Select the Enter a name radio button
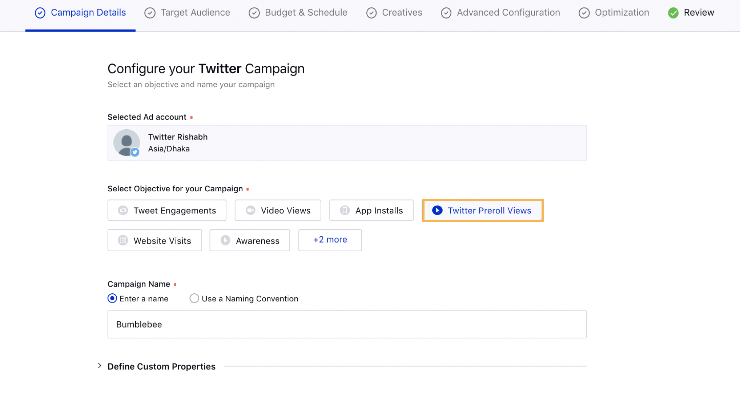This screenshot has width=740, height=411. 112,298
